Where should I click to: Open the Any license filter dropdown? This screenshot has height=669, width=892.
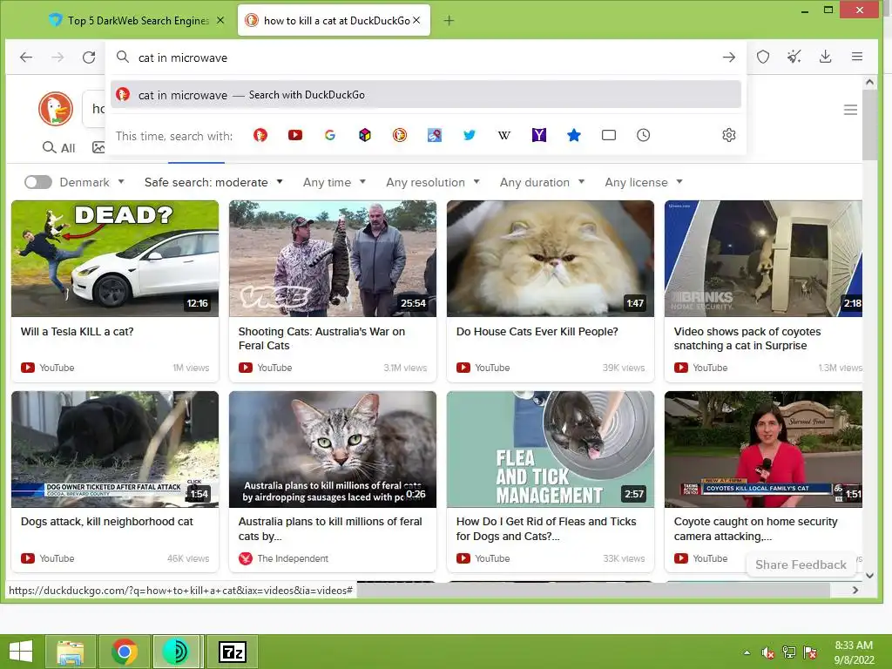pos(644,182)
